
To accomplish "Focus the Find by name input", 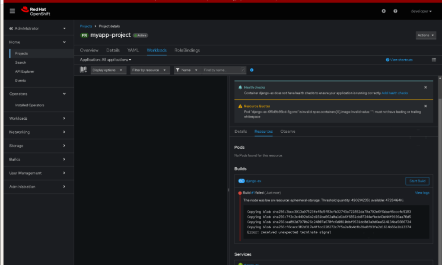I will [224, 70].
